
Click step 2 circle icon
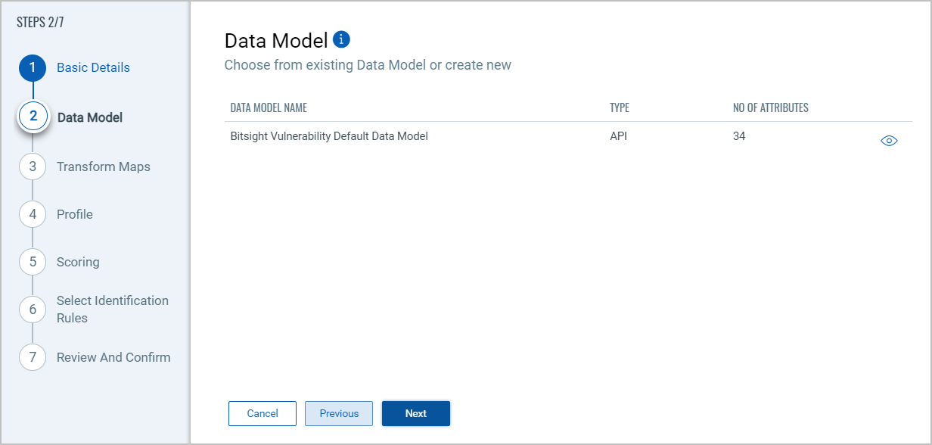coord(33,117)
